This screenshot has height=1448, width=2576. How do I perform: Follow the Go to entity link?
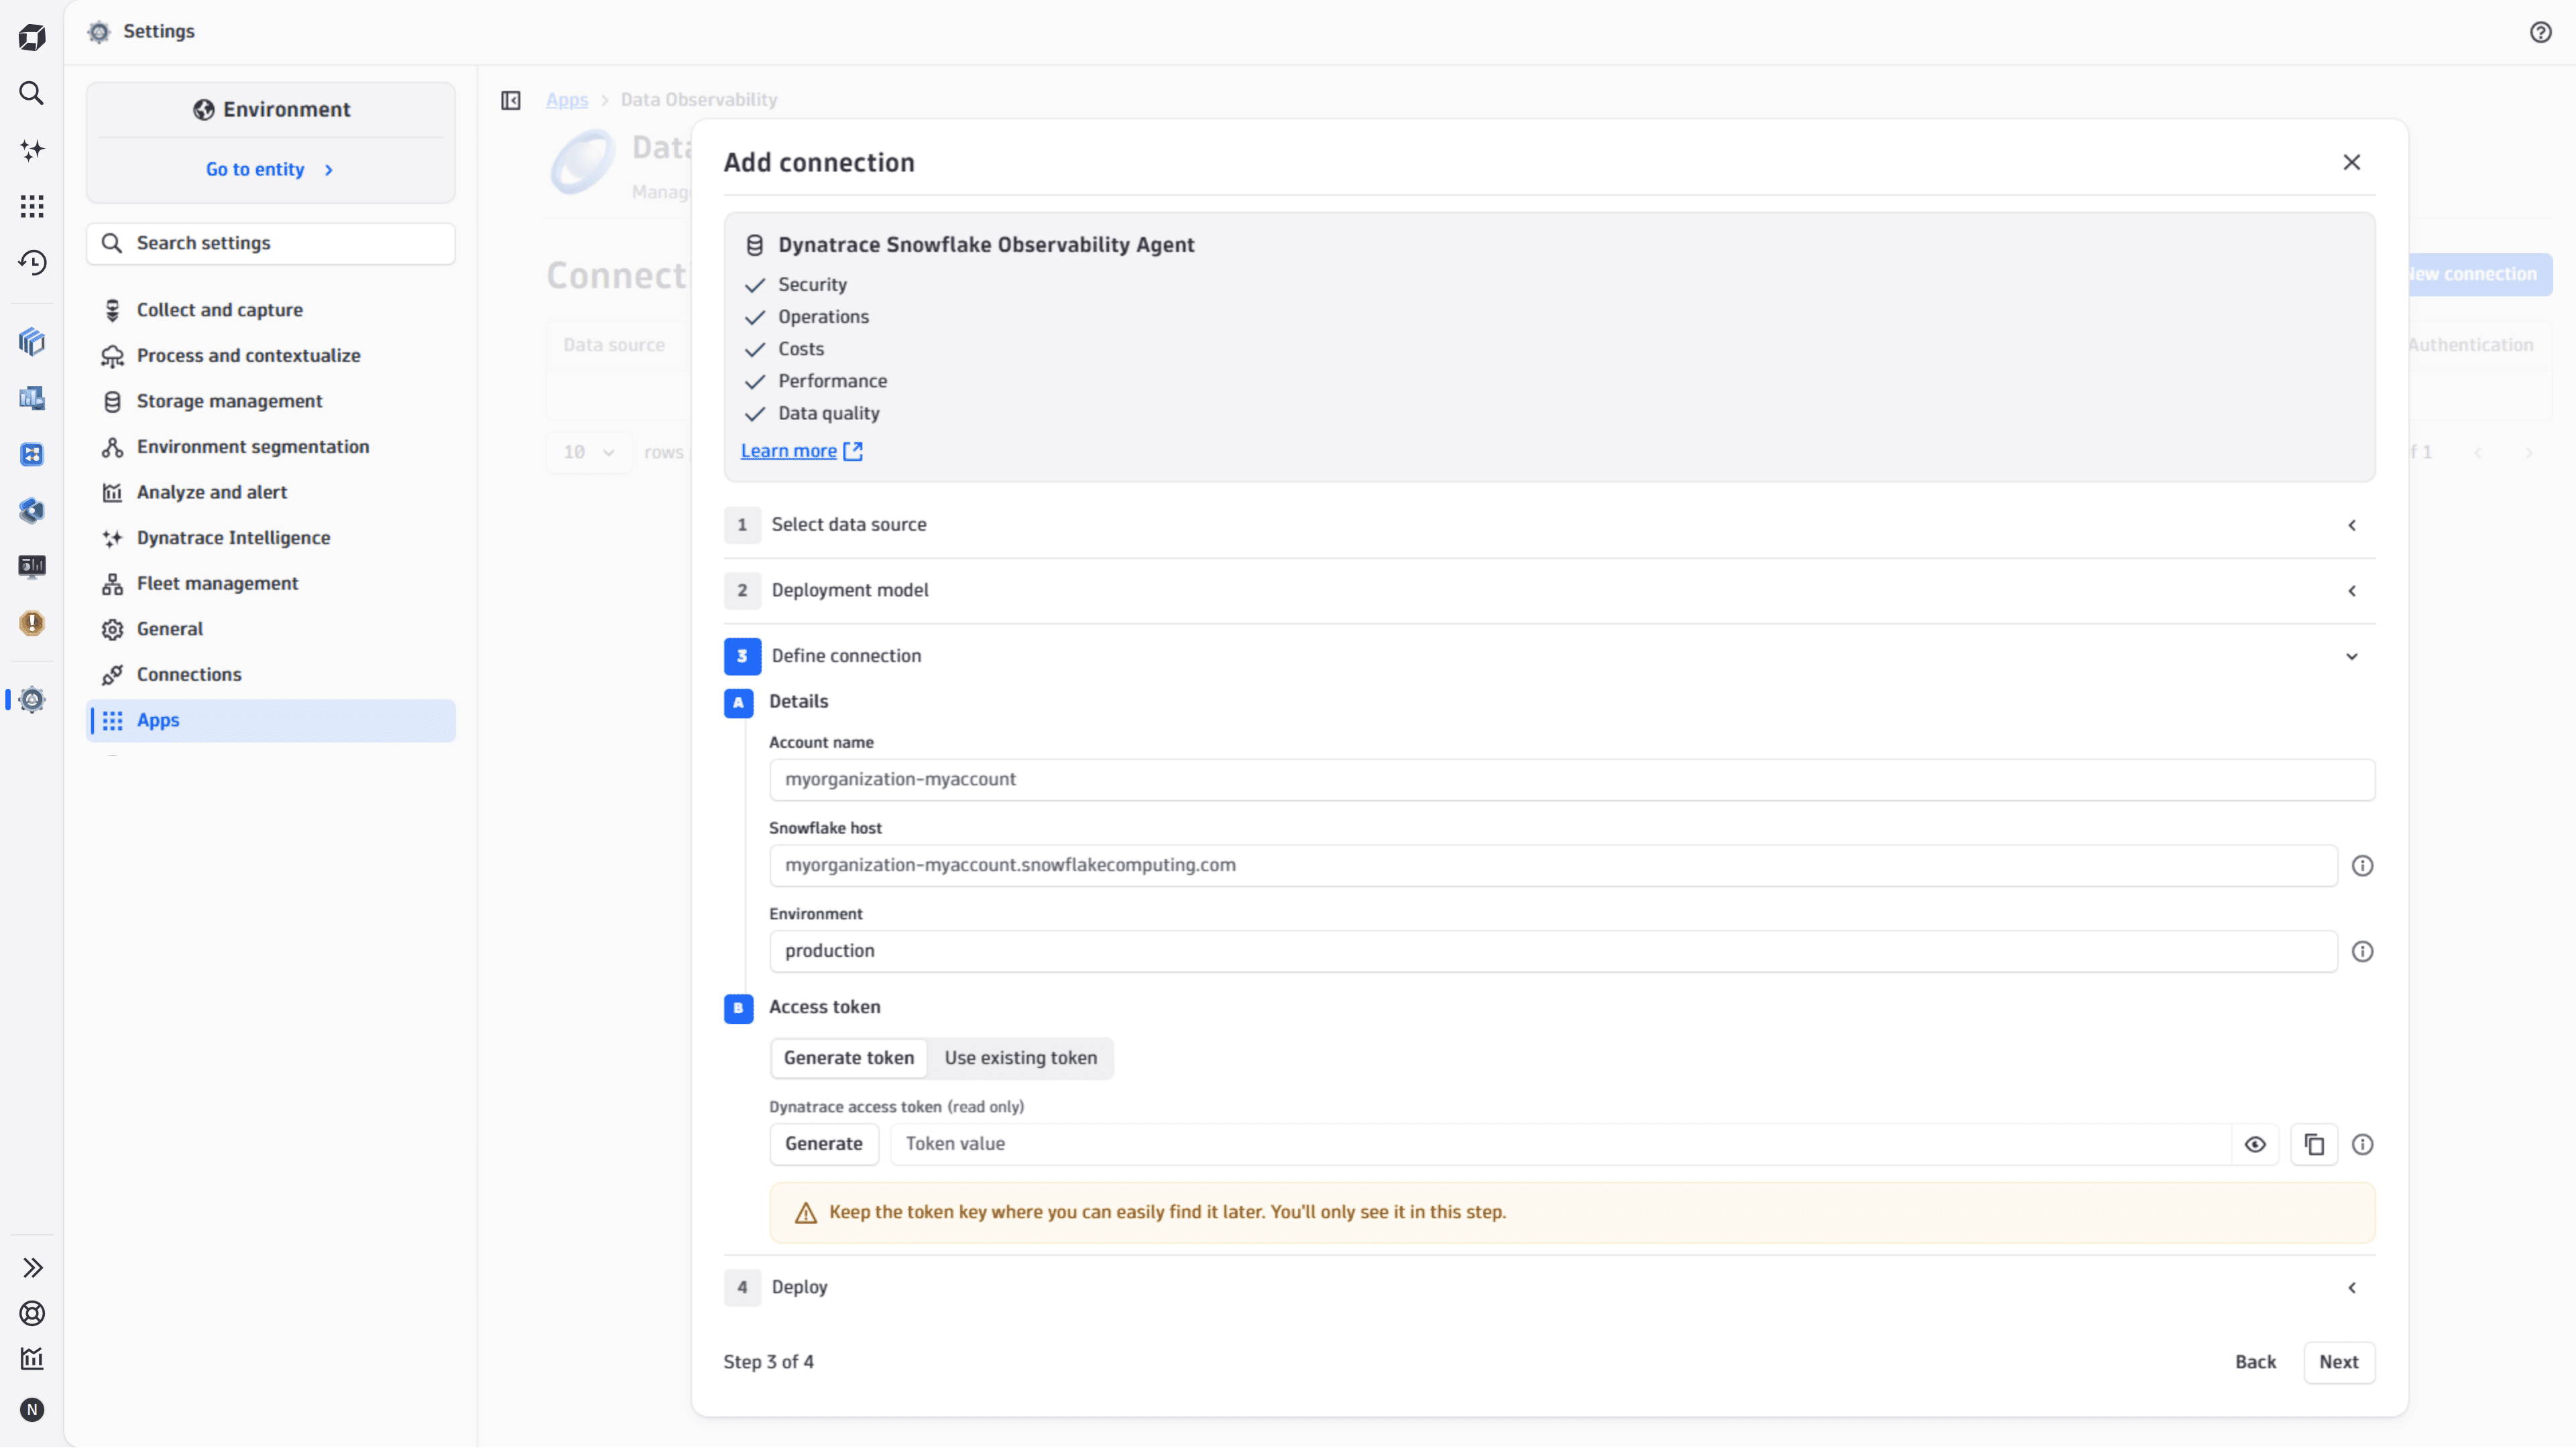pyautogui.click(x=270, y=170)
